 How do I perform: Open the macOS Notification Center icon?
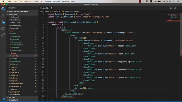[178, 1]
